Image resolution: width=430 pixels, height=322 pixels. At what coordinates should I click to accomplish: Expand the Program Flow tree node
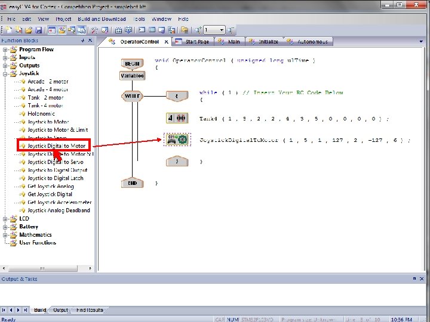click(5, 50)
